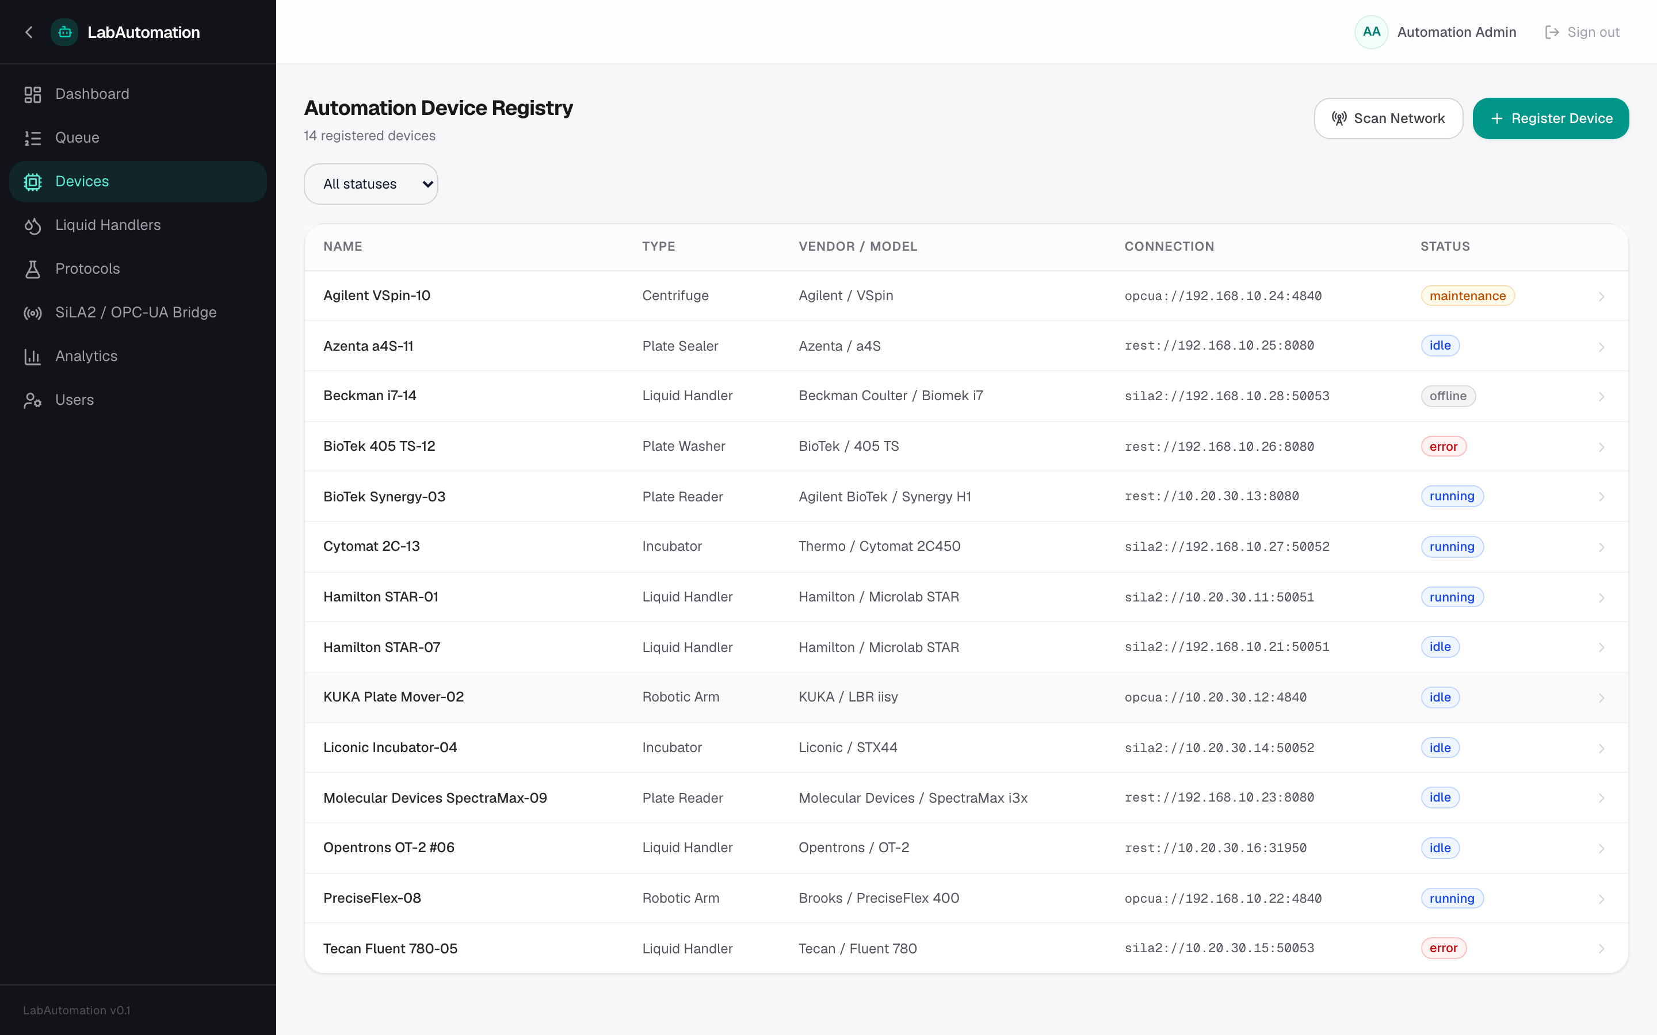Screen dimensions: 1657x1035
Task: Sign out of the account
Action: click(1582, 32)
